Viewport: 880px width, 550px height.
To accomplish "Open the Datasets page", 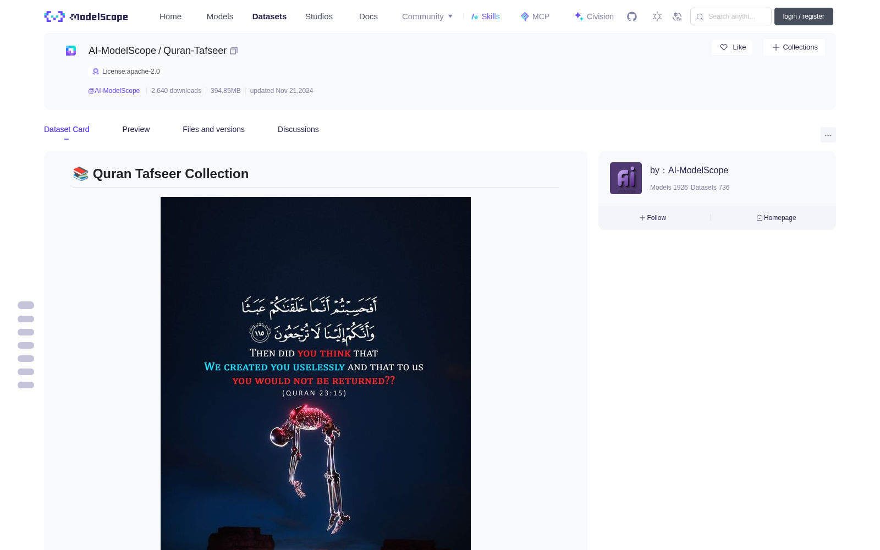I will [x=269, y=16].
